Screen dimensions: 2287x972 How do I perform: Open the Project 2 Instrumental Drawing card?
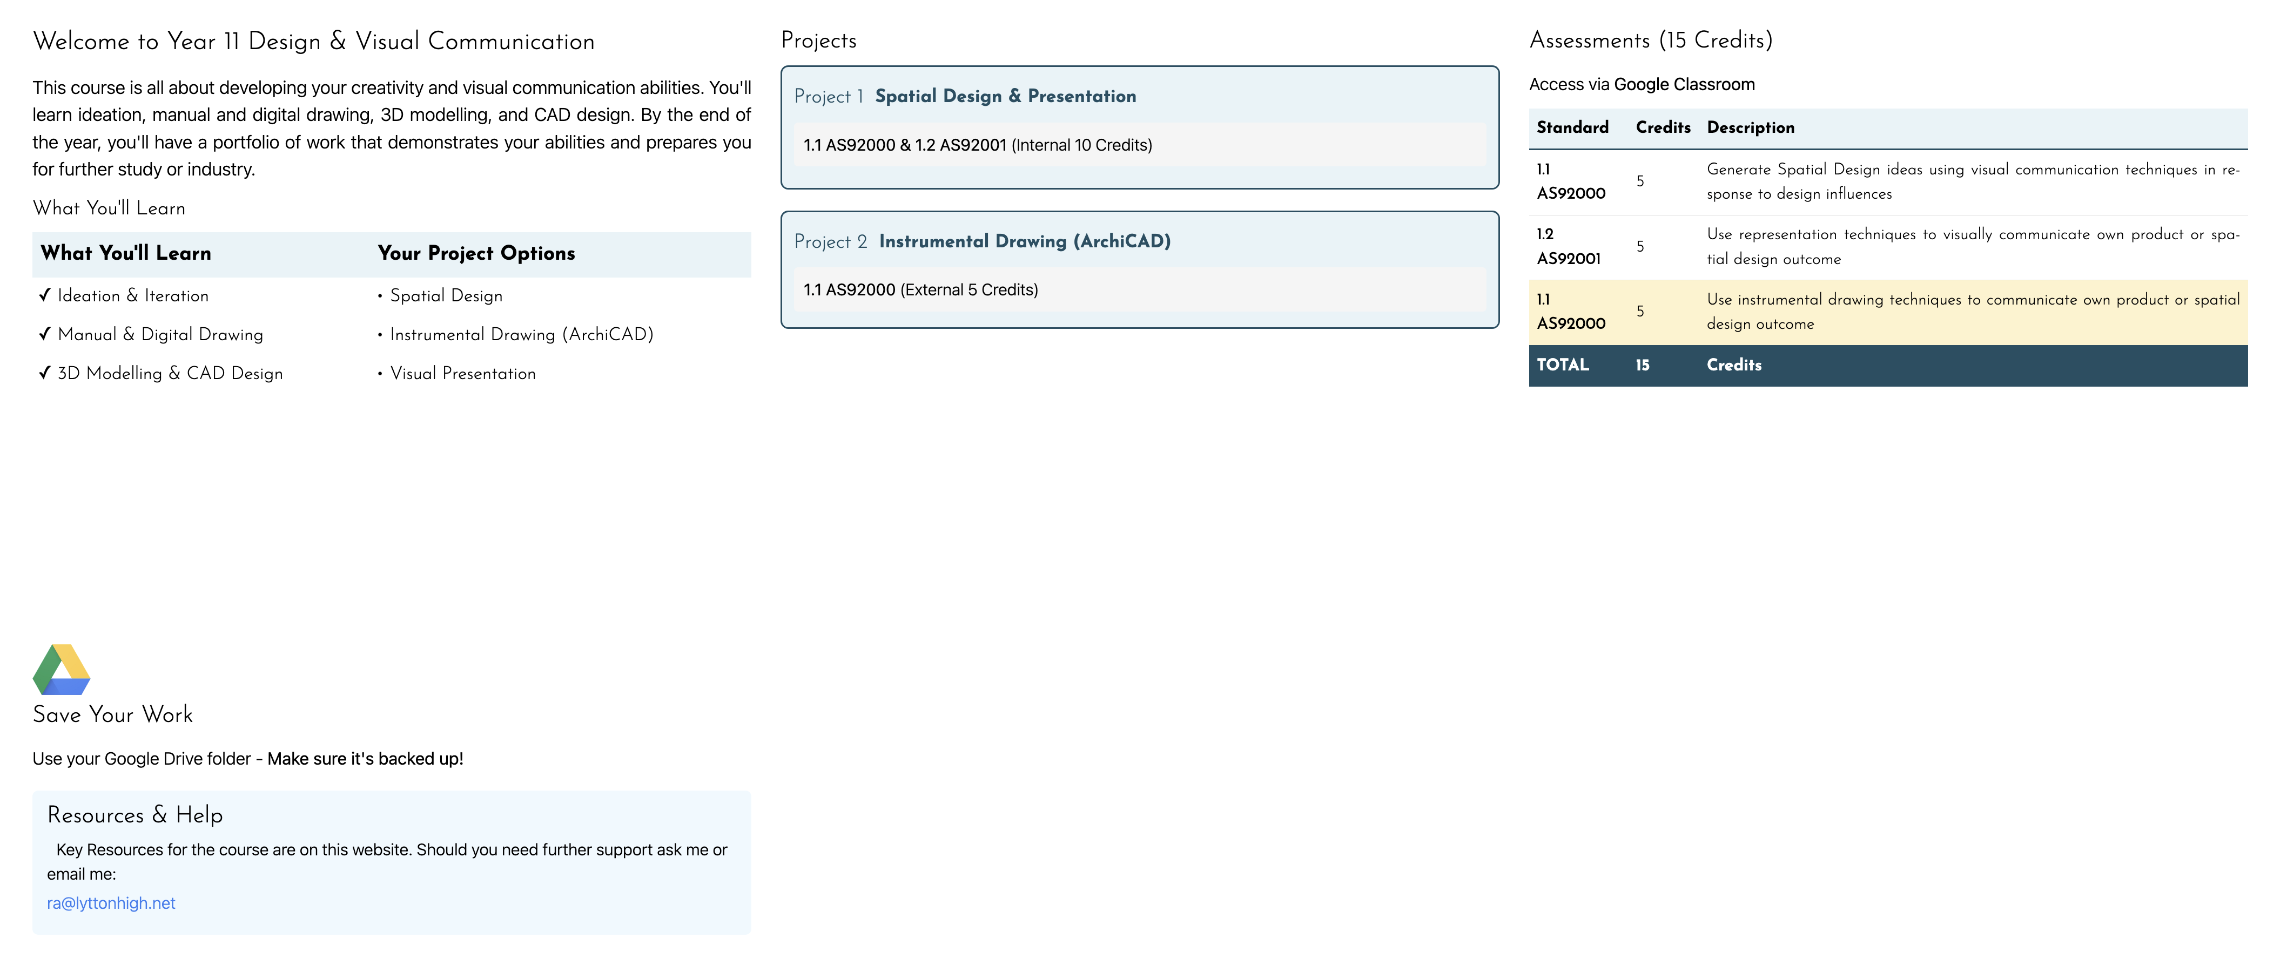(1140, 270)
